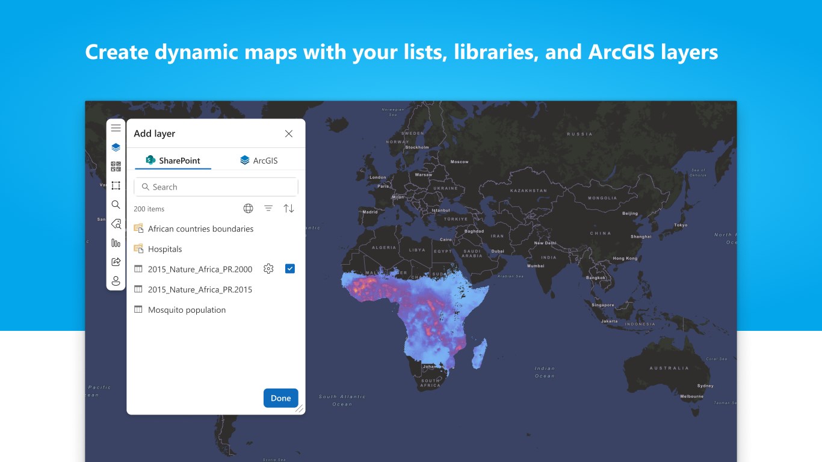Image resolution: width=822 pixels, height=462 pixels.
Task: Select the rectangle selection tool
Action: click(x=116, y=185)
